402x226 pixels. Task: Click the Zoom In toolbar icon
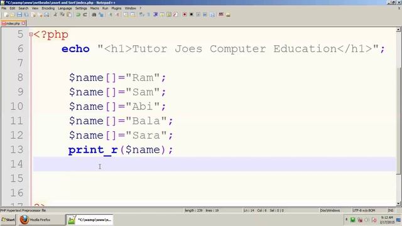[x=111, y=14]
